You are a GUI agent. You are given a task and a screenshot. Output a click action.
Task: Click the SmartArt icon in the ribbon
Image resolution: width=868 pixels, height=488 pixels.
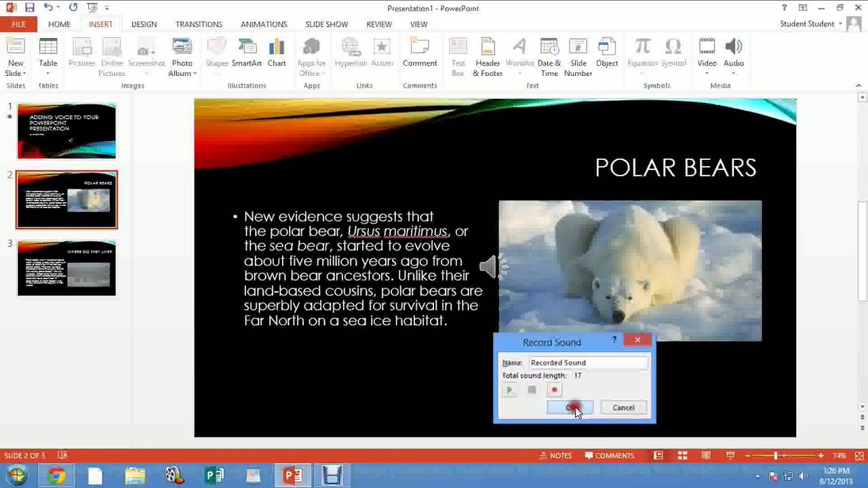click(246, 53)
